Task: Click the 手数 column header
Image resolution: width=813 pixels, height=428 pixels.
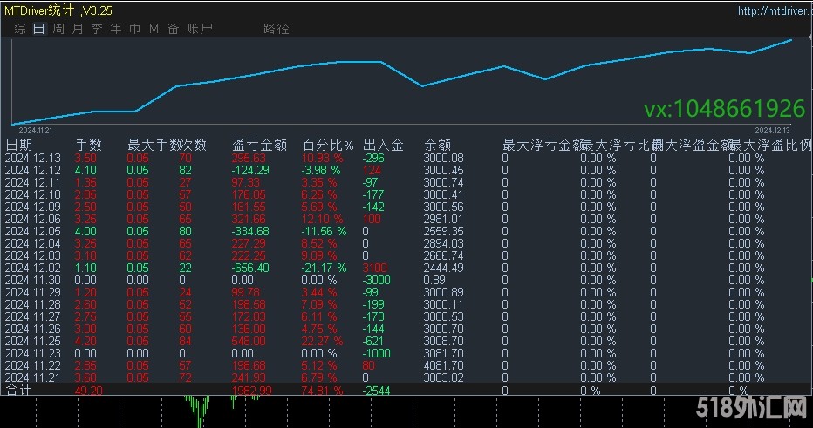Action: (x=89, y=145)
